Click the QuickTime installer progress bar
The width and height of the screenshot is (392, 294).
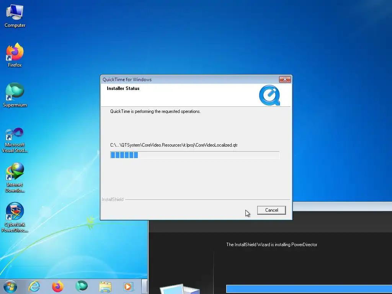click(195, 155)
